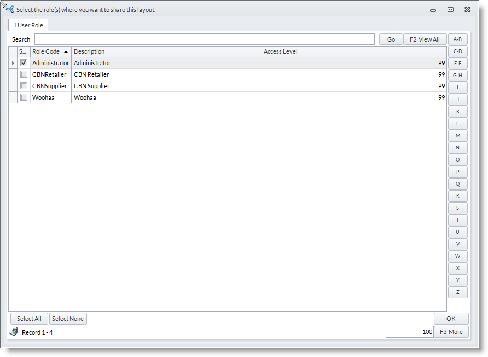Viewport: 488px width, 357px height.
Task: Check the CBNRetailer role checkbox
Action: pos(24,74)
